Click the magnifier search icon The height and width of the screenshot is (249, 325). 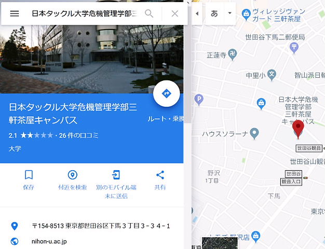[149, 13]
